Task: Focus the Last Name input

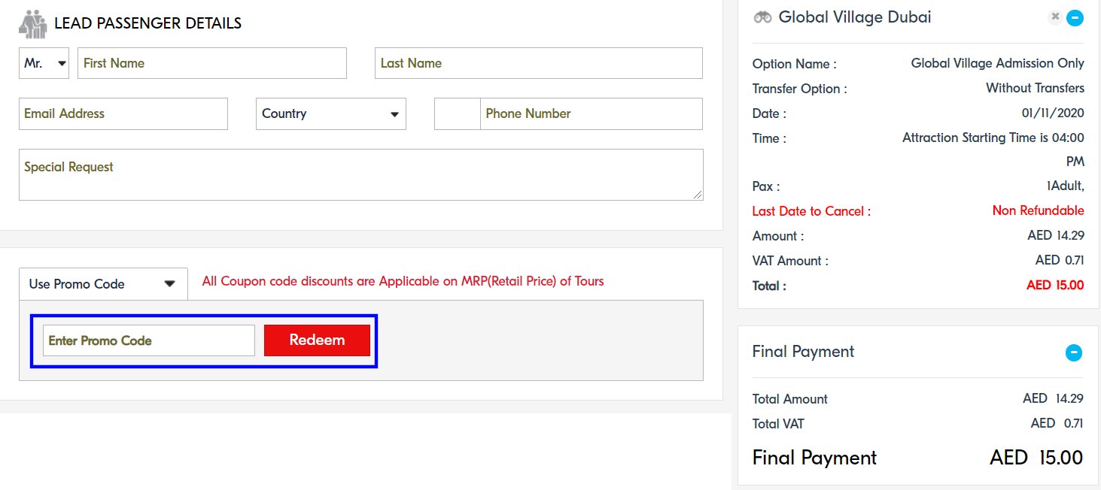Action: tap(538, 63)
